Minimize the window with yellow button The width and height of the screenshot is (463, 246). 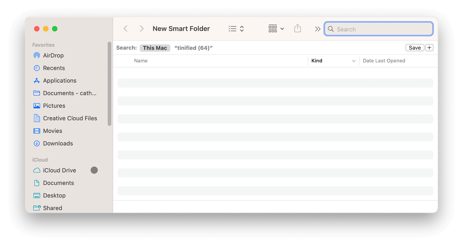coord(46,29)
